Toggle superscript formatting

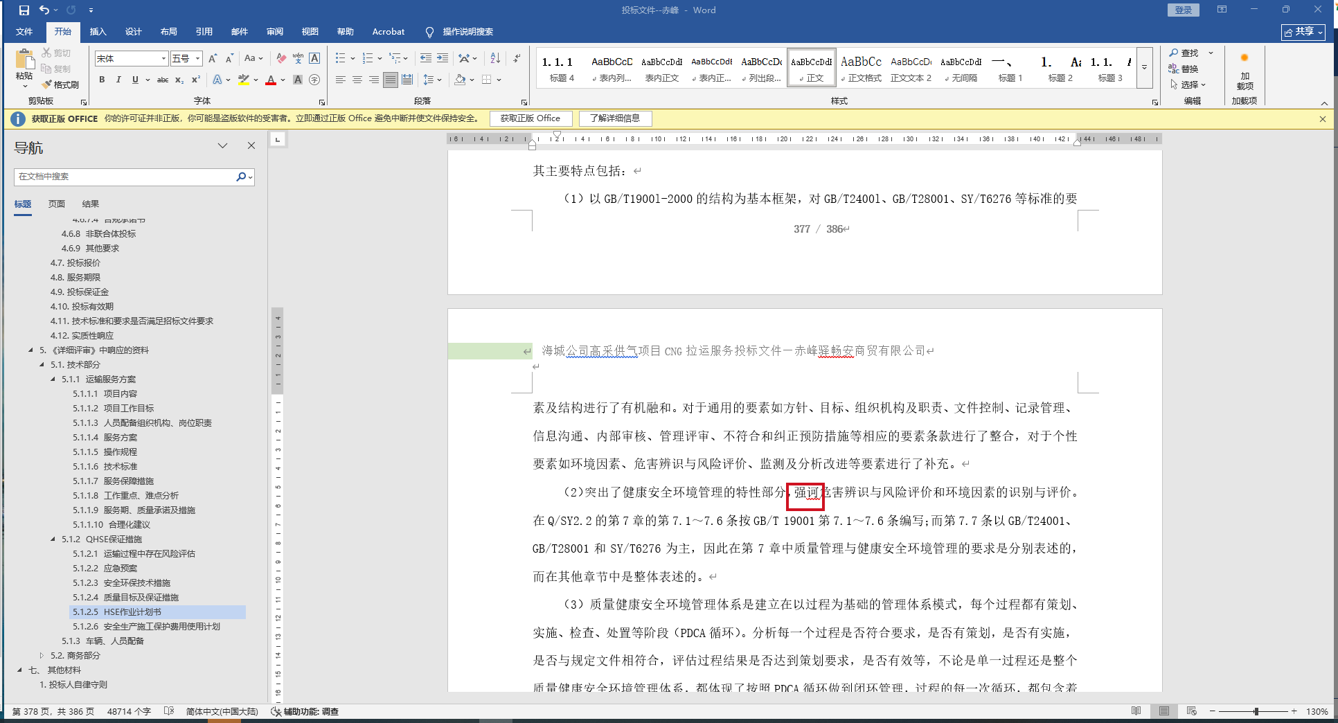(196, 80)
